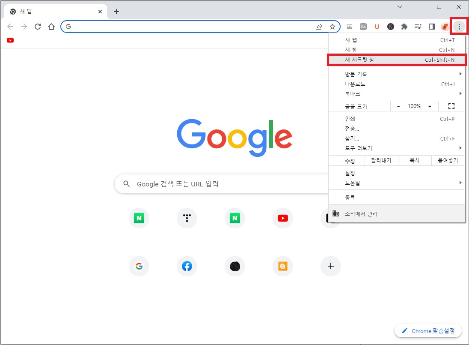Click the share page icon in address bar
469x345 pixels.
coord(319,27)
